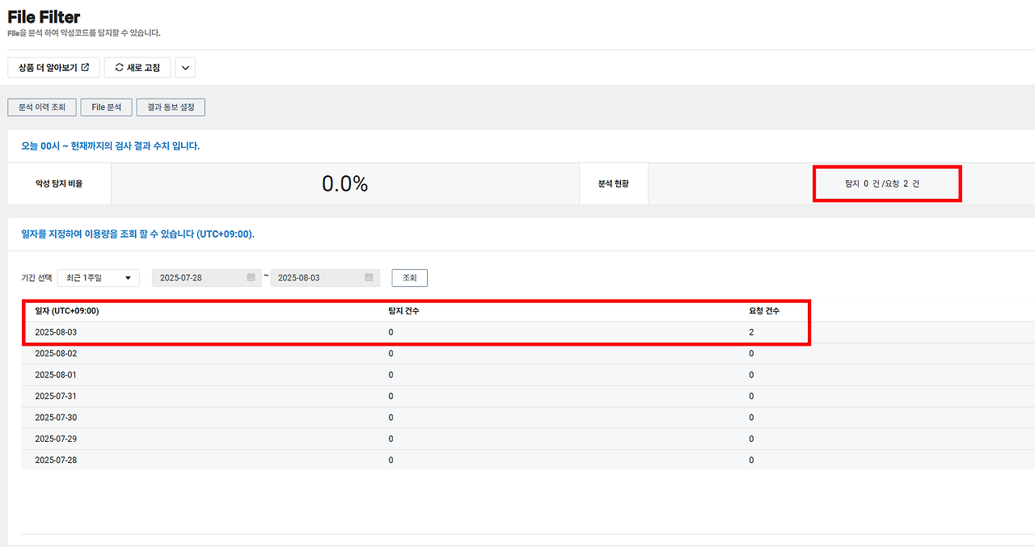Screen dimensions: 1035x547
Task: Click the 탐지 건수 column header
Action: click(403, 311)
